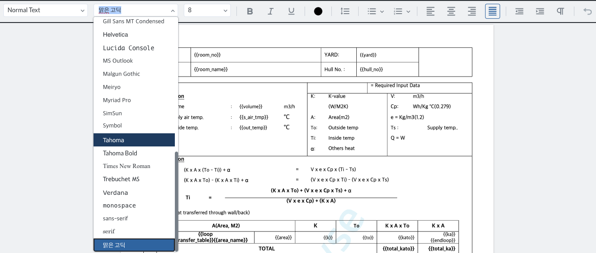Expand numbered list style arrow
Viewport: 596px width, 253px height.
coord(408,11)
